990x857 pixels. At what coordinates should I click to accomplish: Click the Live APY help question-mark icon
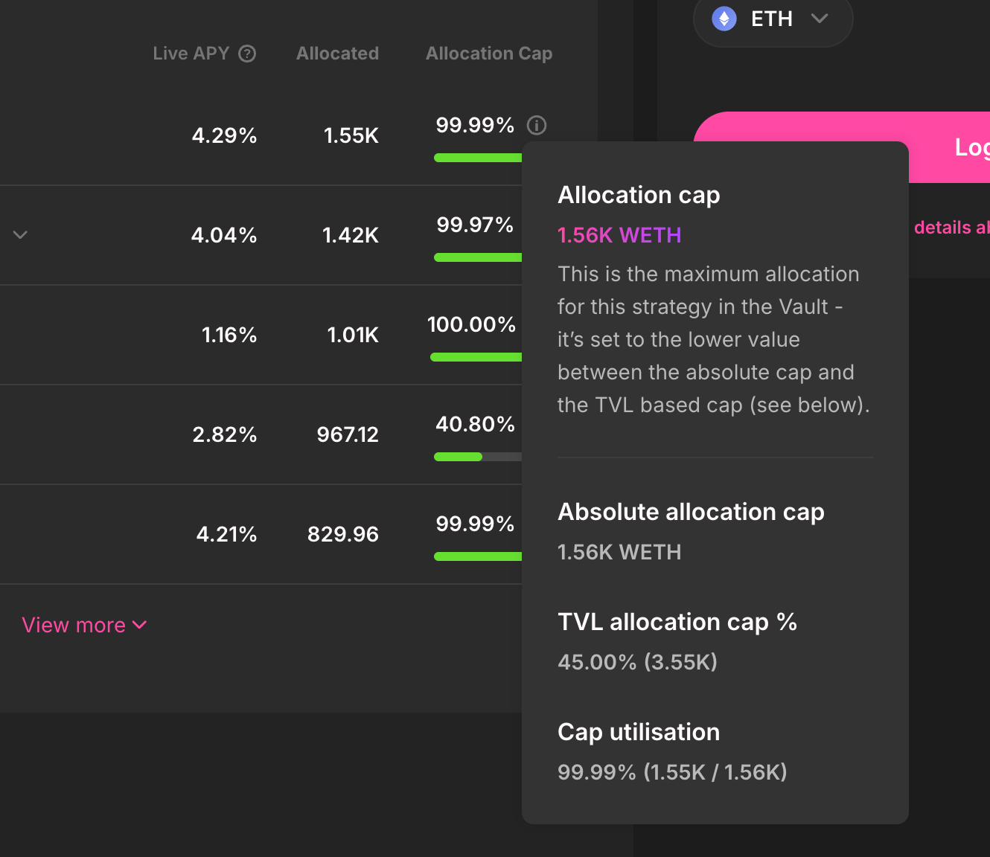point(247,54)
